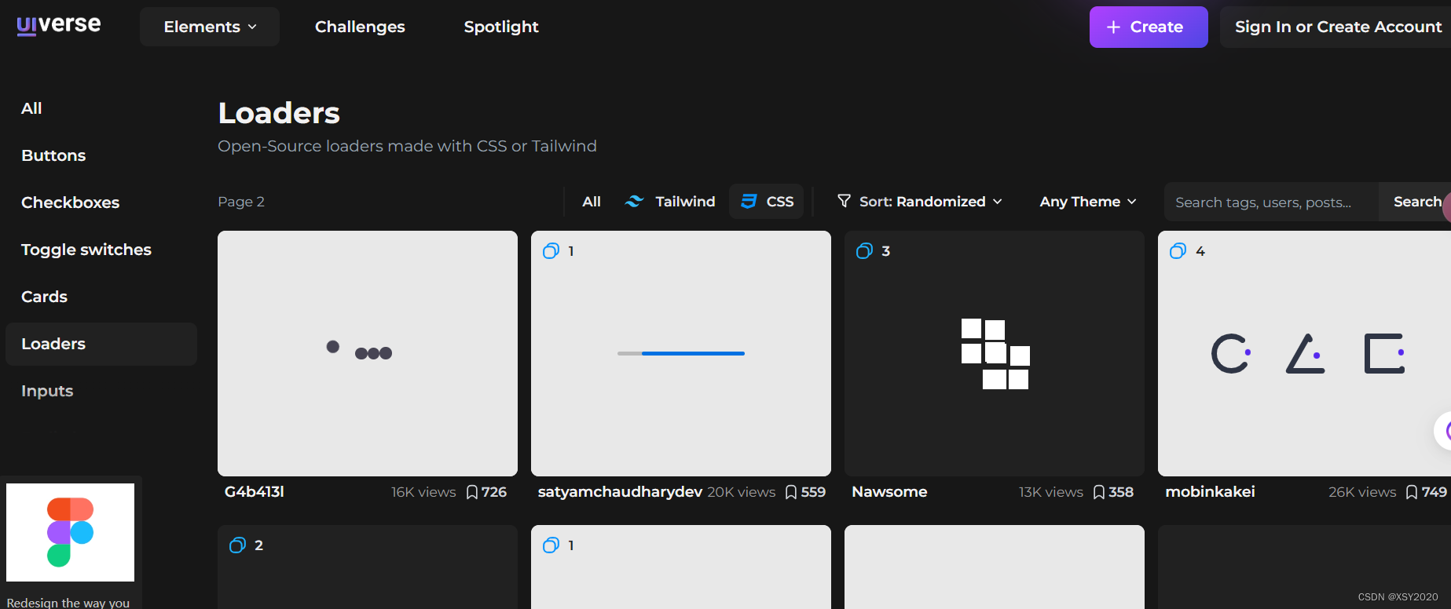Open Toggle switches category
1451x609 pixels.
86,250
